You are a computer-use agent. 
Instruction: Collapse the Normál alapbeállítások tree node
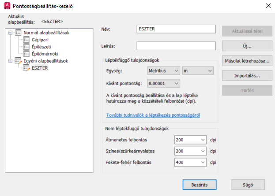click(x=11, y=33)
